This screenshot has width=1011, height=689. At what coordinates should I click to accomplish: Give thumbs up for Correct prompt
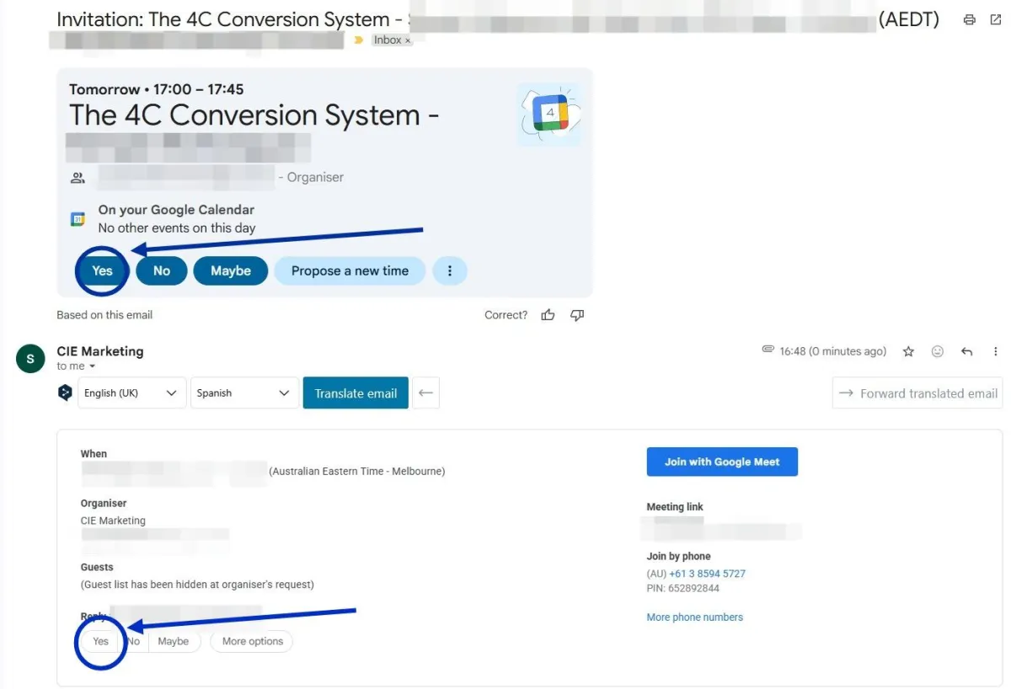click(x=548, y=315)
